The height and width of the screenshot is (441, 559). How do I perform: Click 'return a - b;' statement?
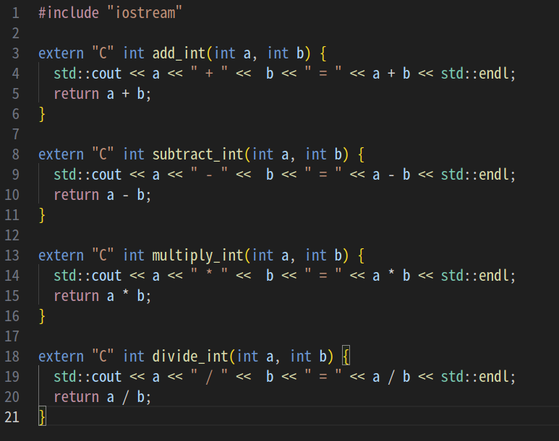pos(102,195)
